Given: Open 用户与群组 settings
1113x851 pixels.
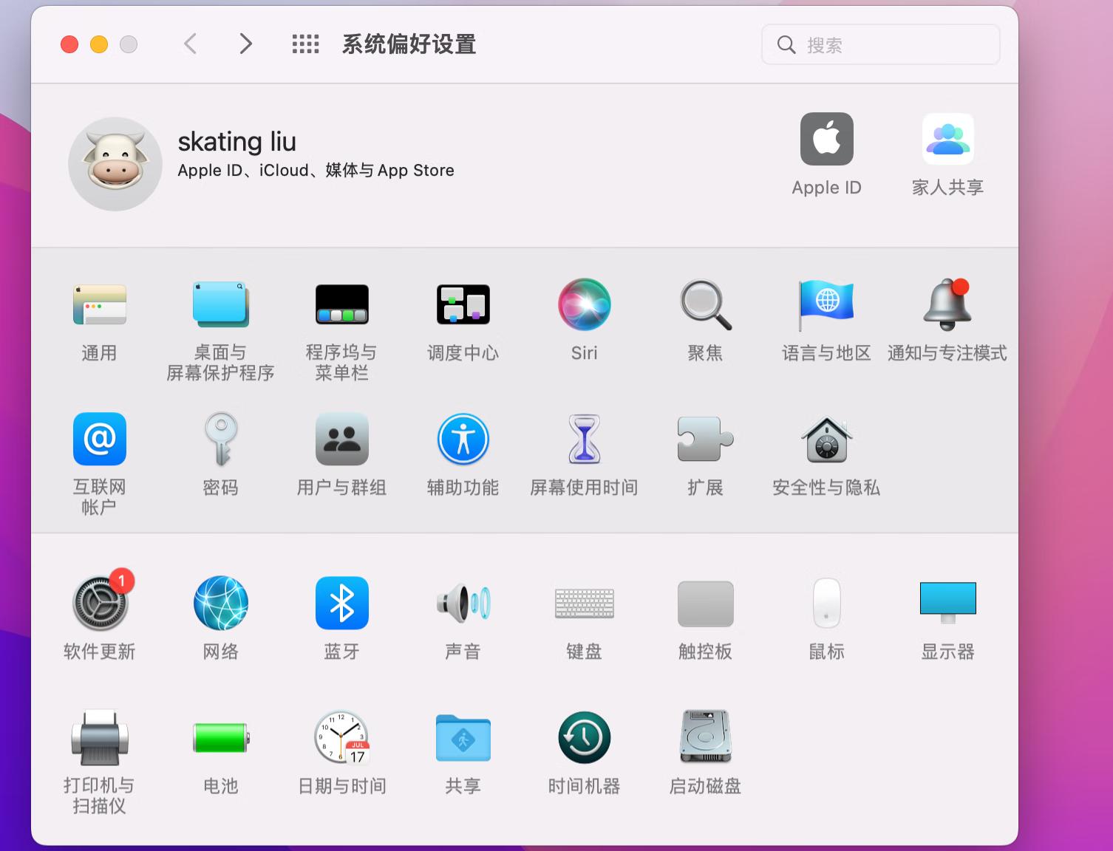Looking at the screenshot, I should [x=341, y=439].
